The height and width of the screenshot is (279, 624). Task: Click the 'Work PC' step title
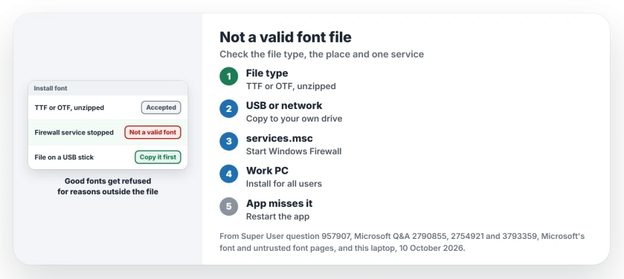[x=268, y=171]
